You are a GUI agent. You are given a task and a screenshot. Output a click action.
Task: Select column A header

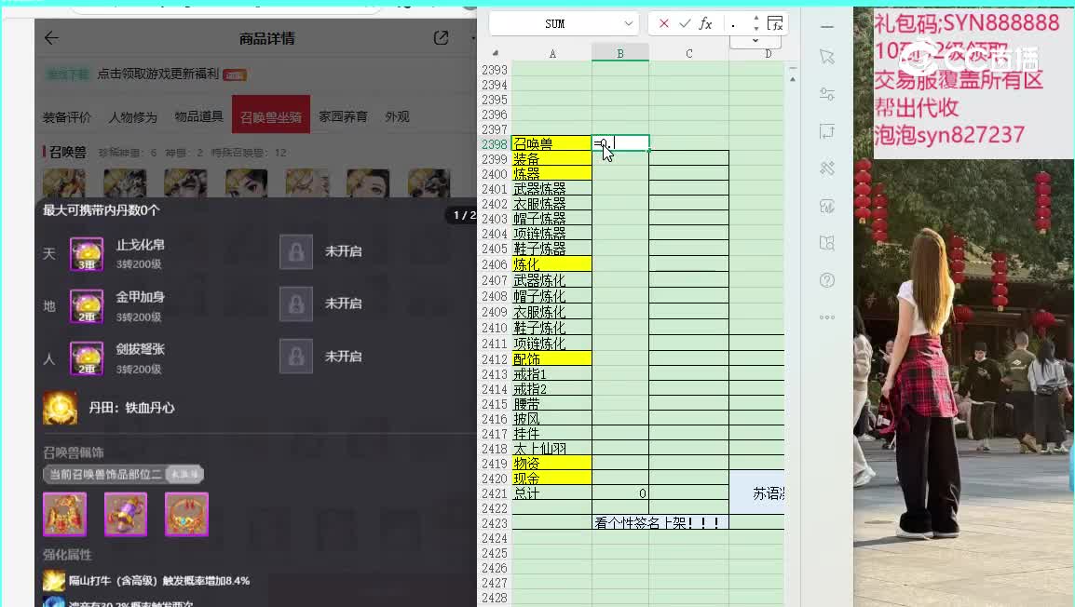[x=551, y=53]
